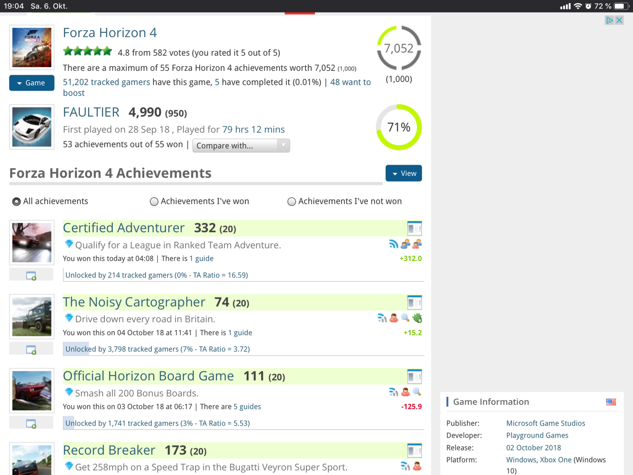Click the five-star rating for Forza Horizon 4

(87, 51)
